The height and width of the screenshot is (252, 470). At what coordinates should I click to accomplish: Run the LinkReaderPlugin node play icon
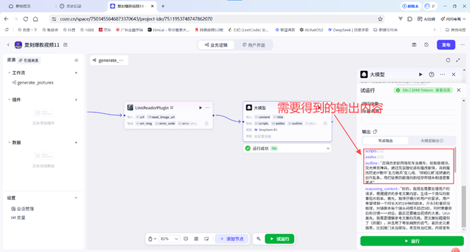201,108
